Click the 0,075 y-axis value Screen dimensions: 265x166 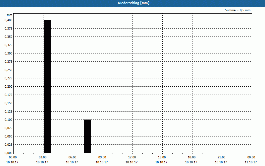(x=9, y=128)
